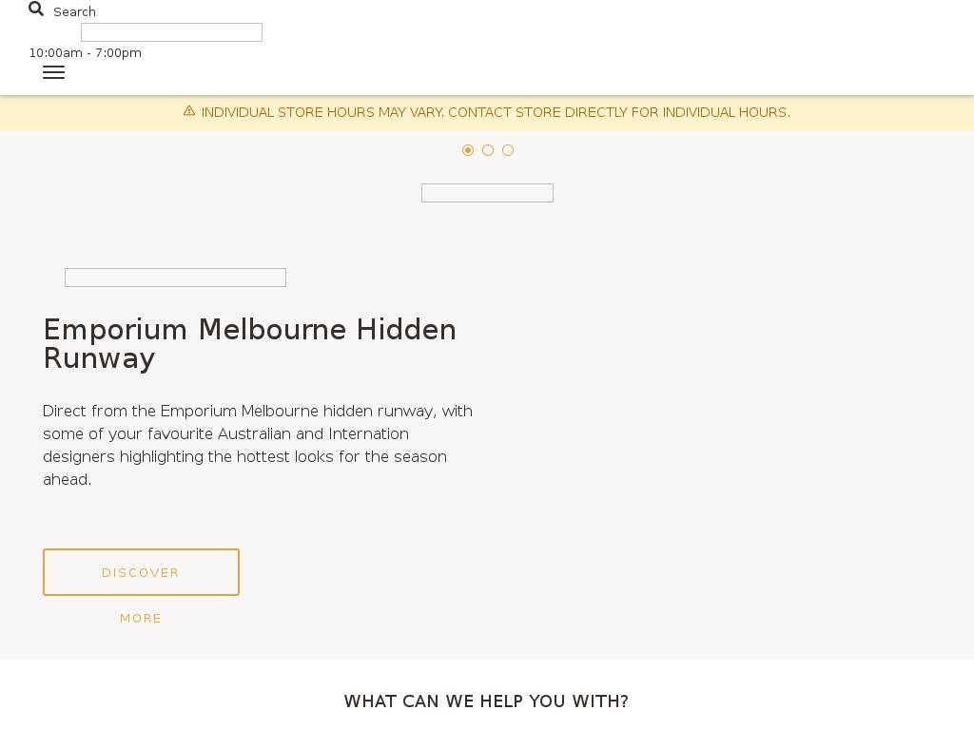Viewport: 974px width, 730px height.
Task: Switch to the second carousel slide dot
Action: 488,150
